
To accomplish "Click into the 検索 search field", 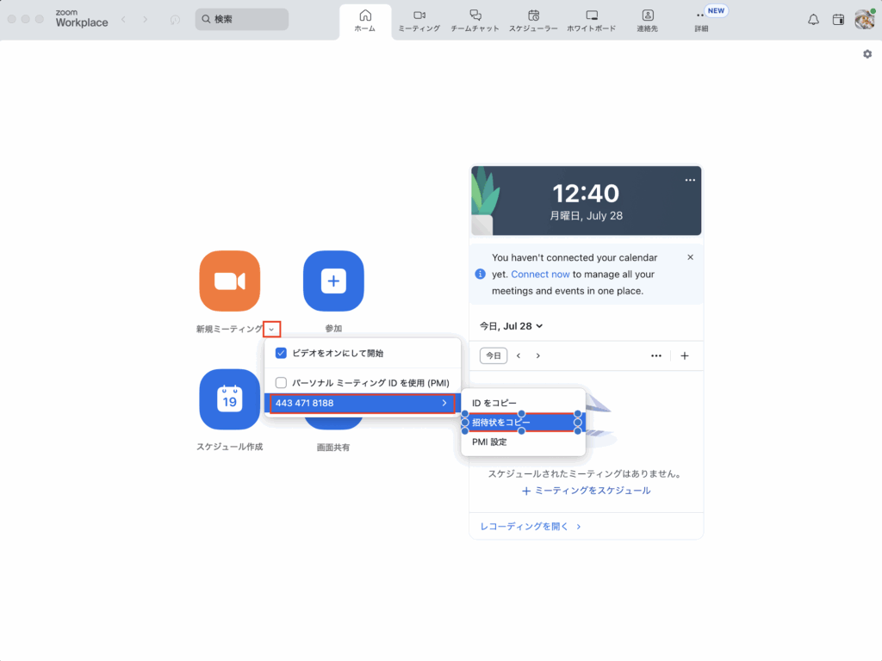I will tap(242, 19).
